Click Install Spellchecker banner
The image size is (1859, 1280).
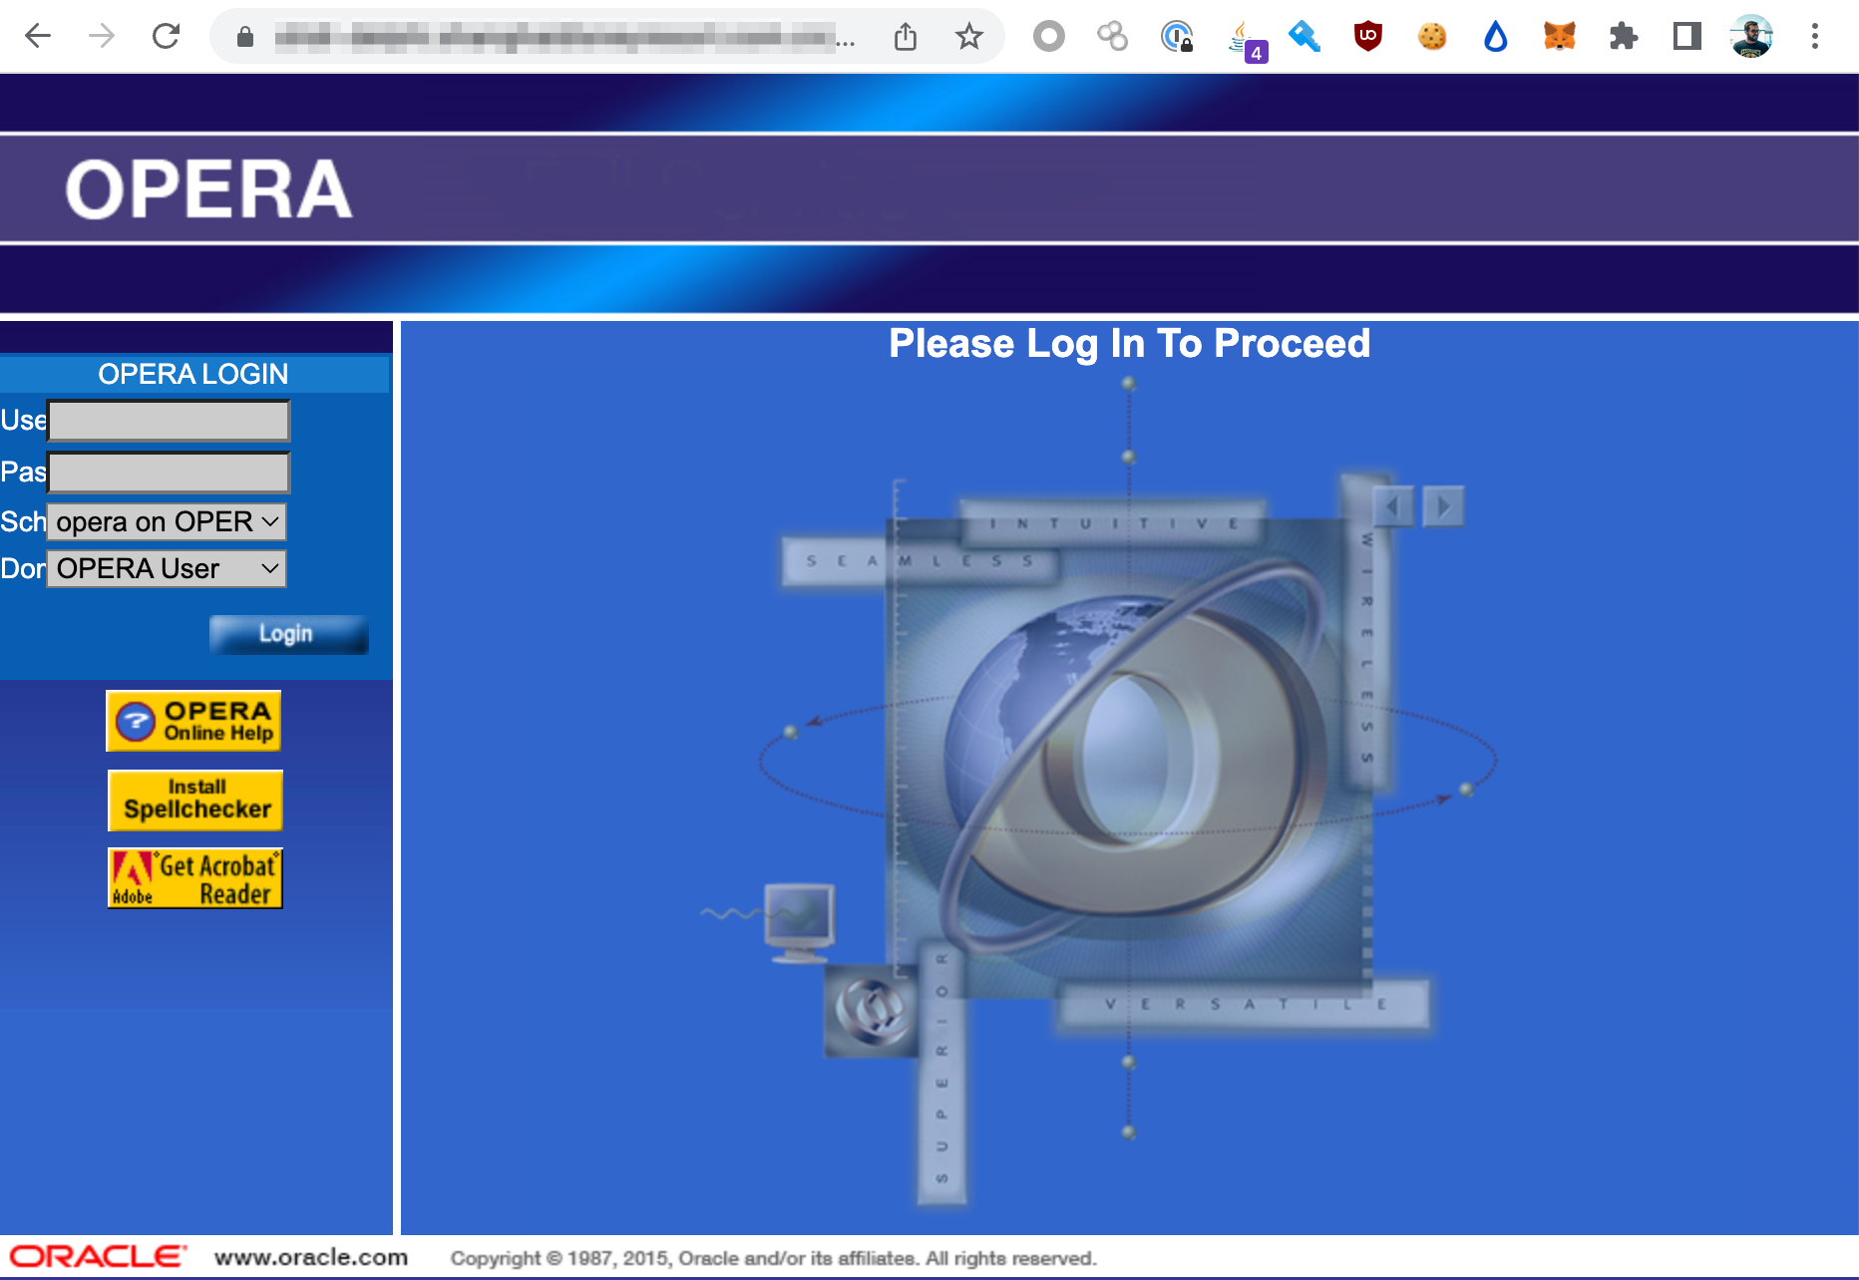pos(195,800)
